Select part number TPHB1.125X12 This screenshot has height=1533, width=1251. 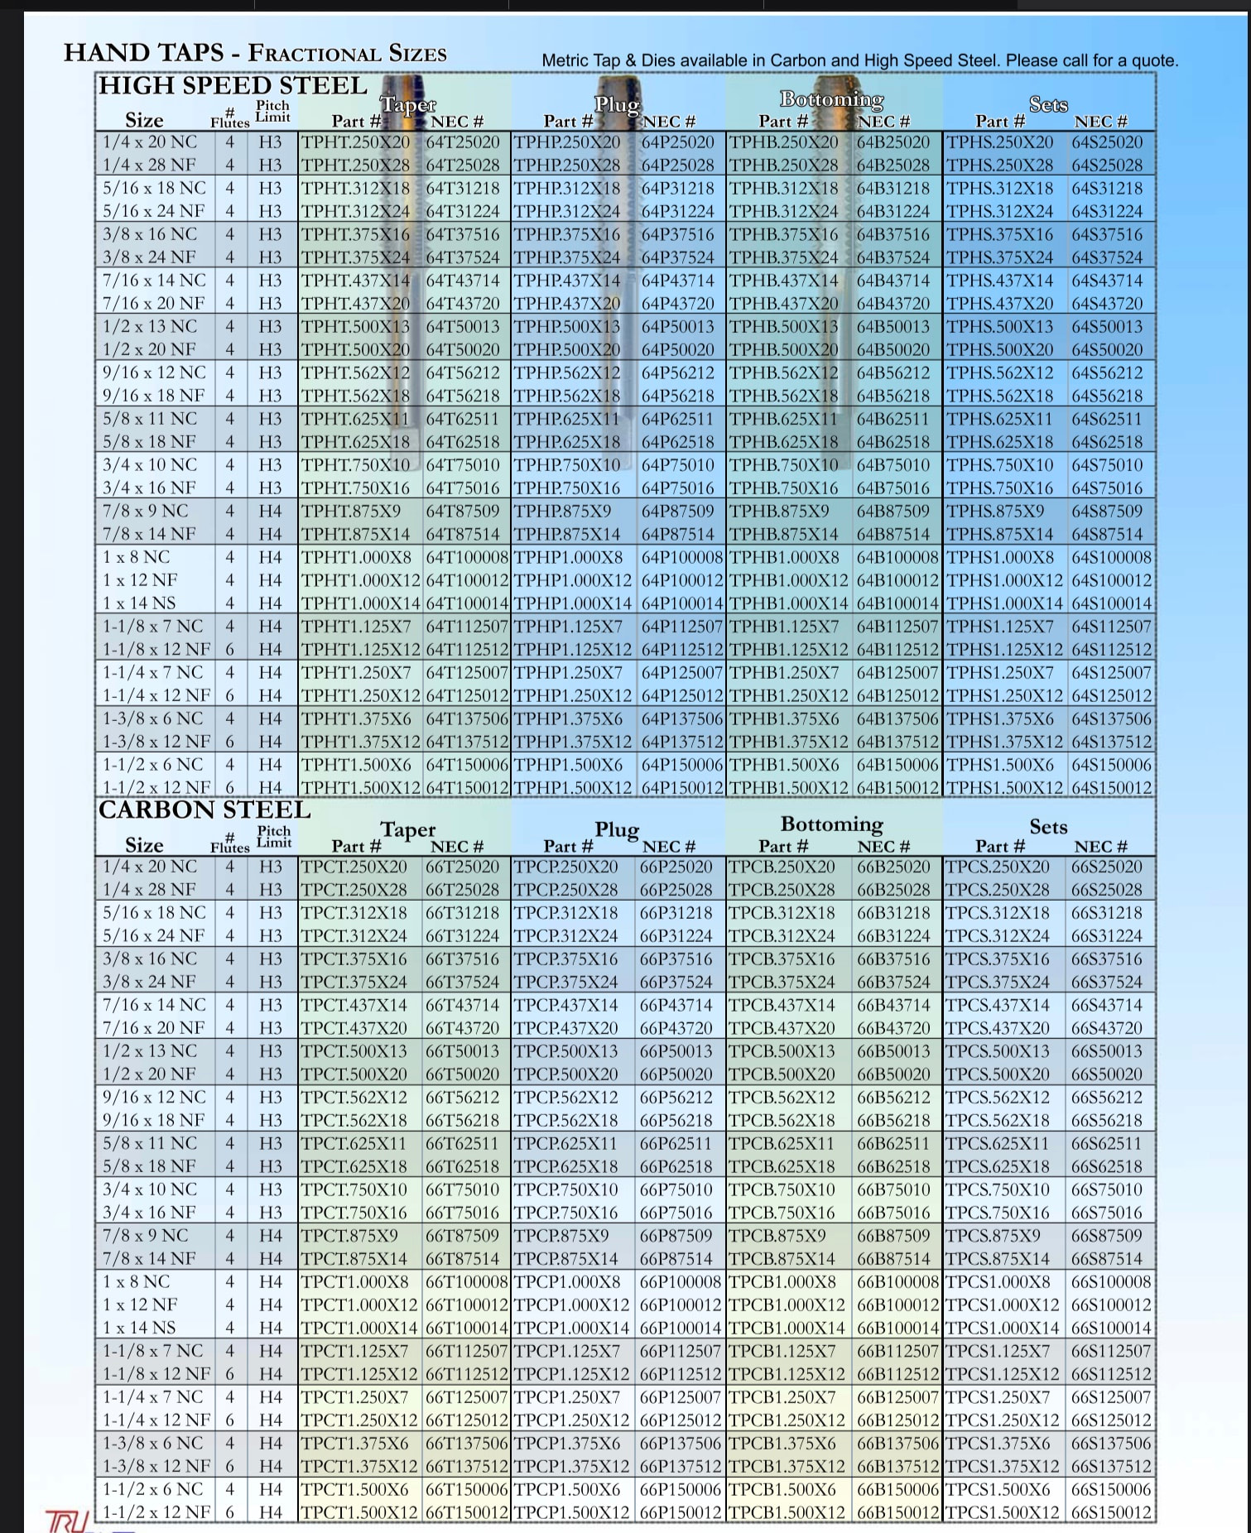789,650
